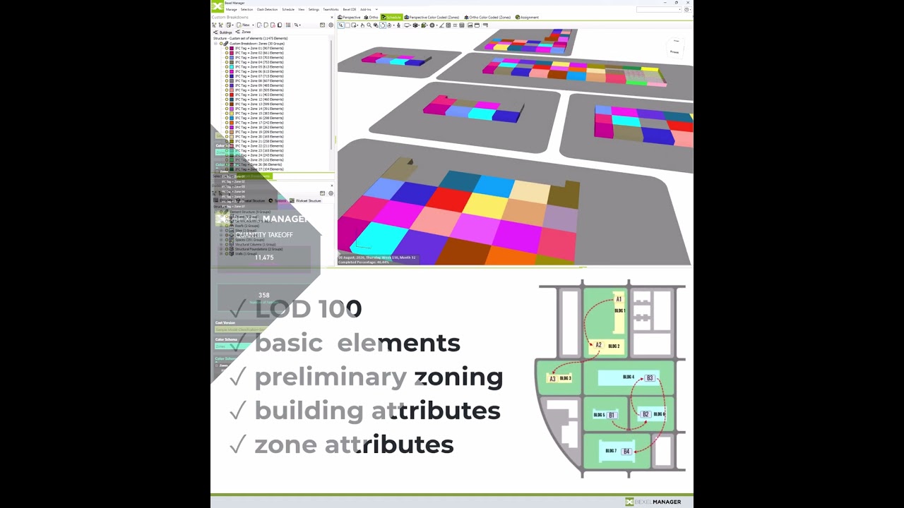
Task: Click the add-to-tree icon at toolbar start
Action: [214, 25]
